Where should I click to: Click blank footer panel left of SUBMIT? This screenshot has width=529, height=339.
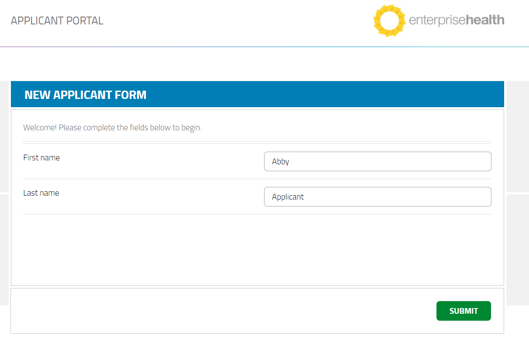click(218, 311)
